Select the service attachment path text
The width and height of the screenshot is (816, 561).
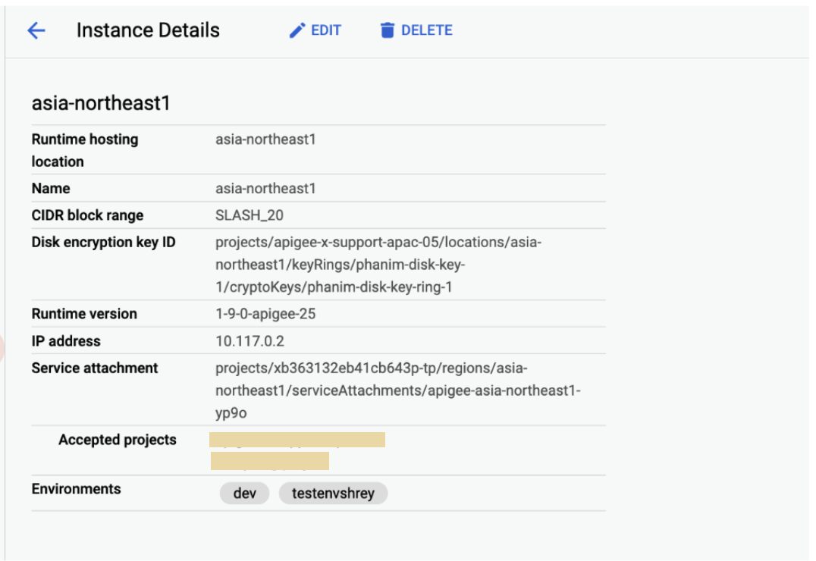point(397,390)
